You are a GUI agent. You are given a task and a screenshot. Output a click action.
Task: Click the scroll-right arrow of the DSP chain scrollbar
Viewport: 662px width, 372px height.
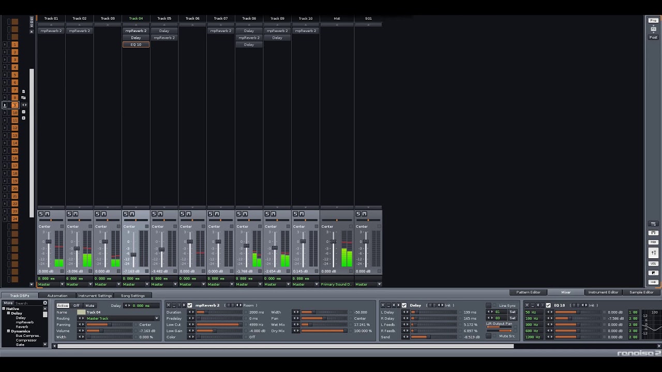point(659,346)
